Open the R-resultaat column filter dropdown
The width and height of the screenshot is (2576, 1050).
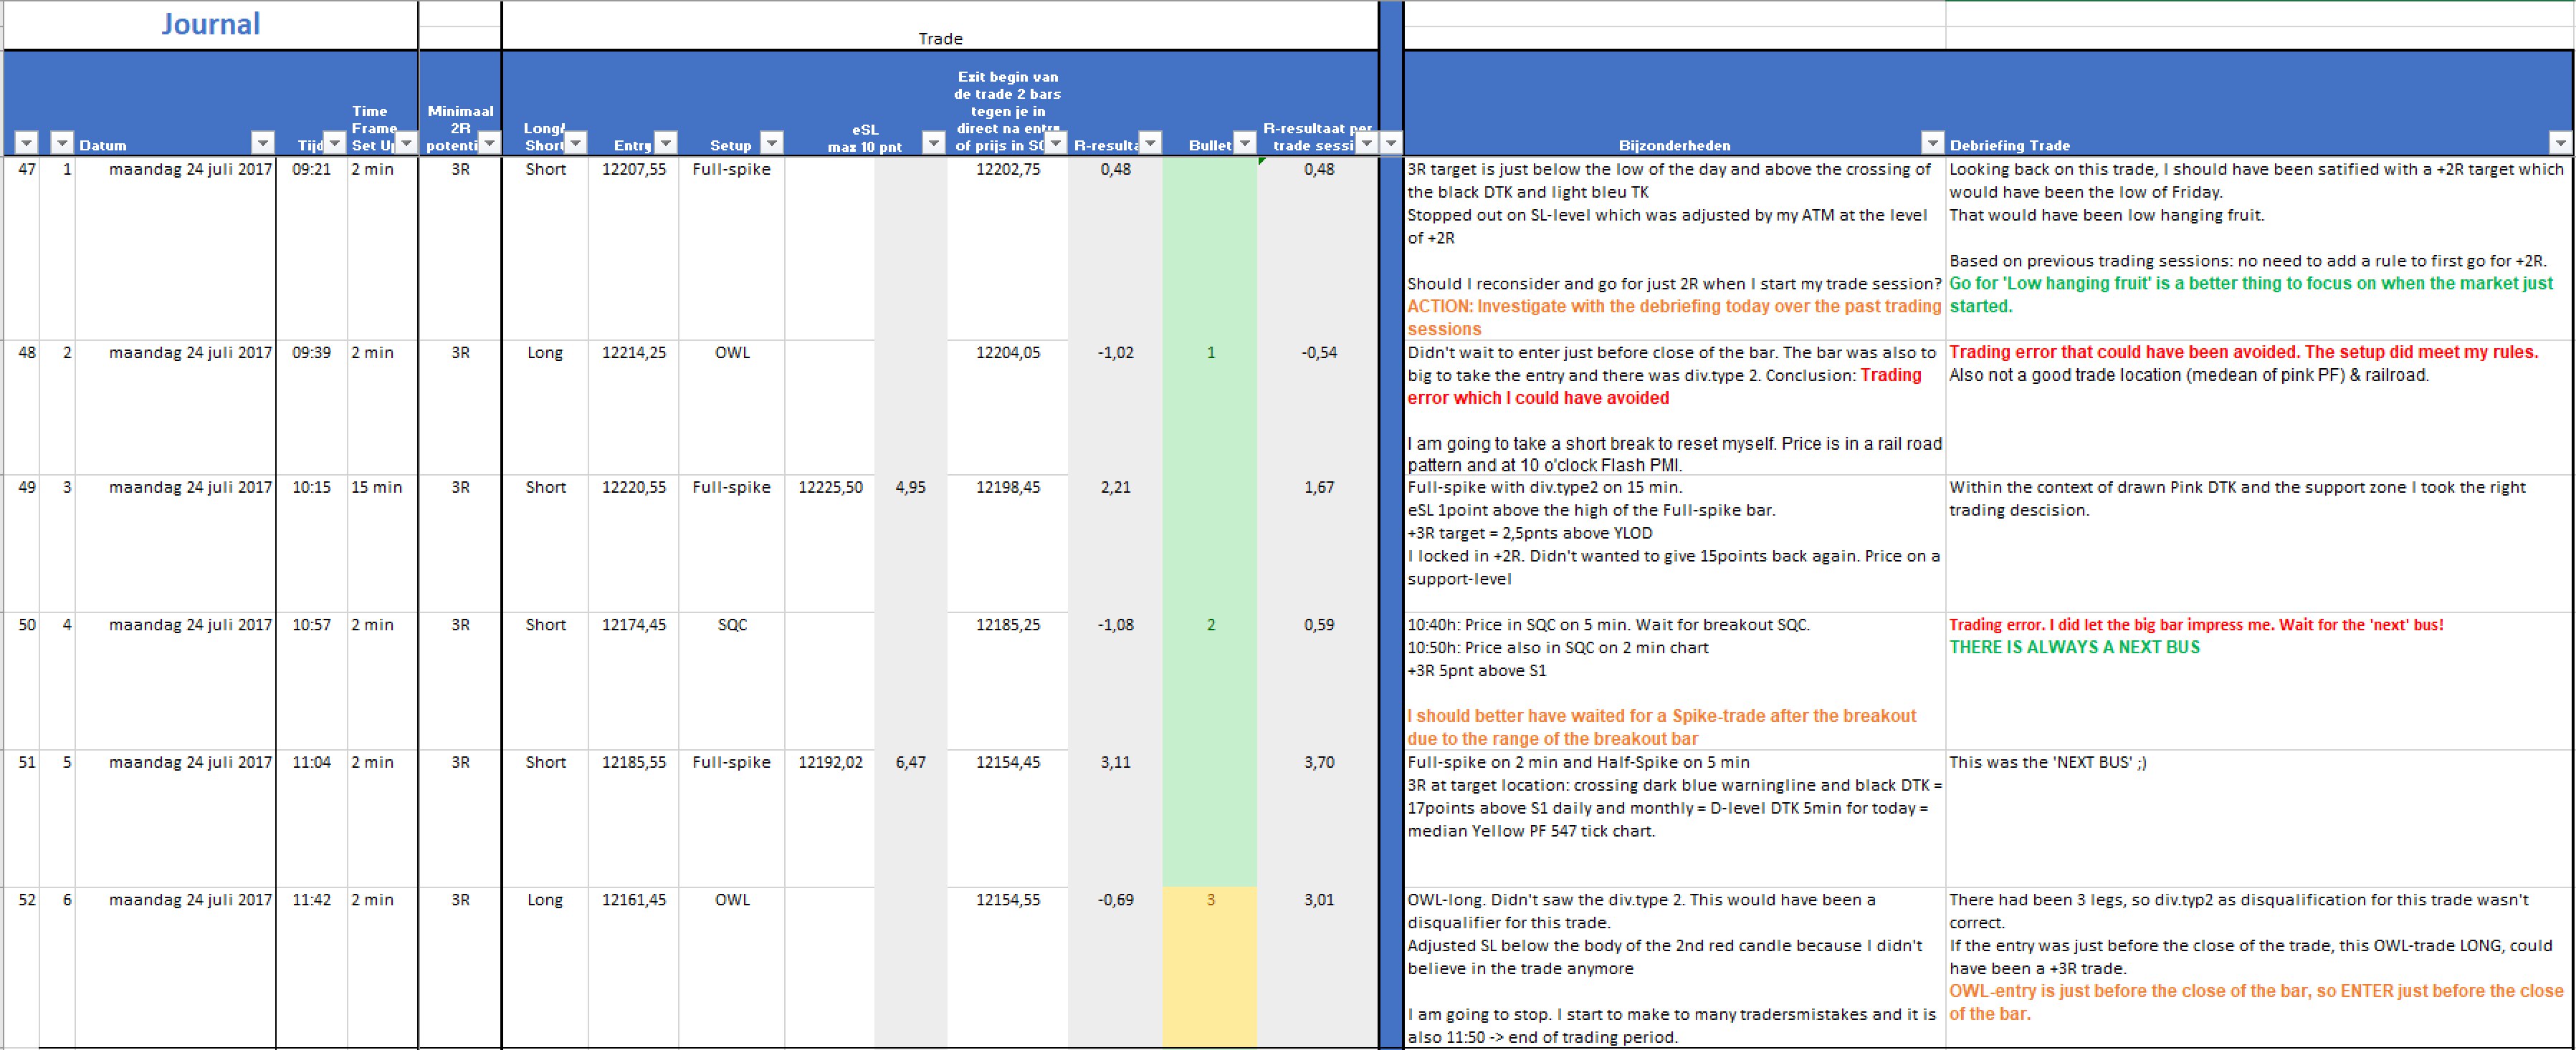coord(1150,143)
